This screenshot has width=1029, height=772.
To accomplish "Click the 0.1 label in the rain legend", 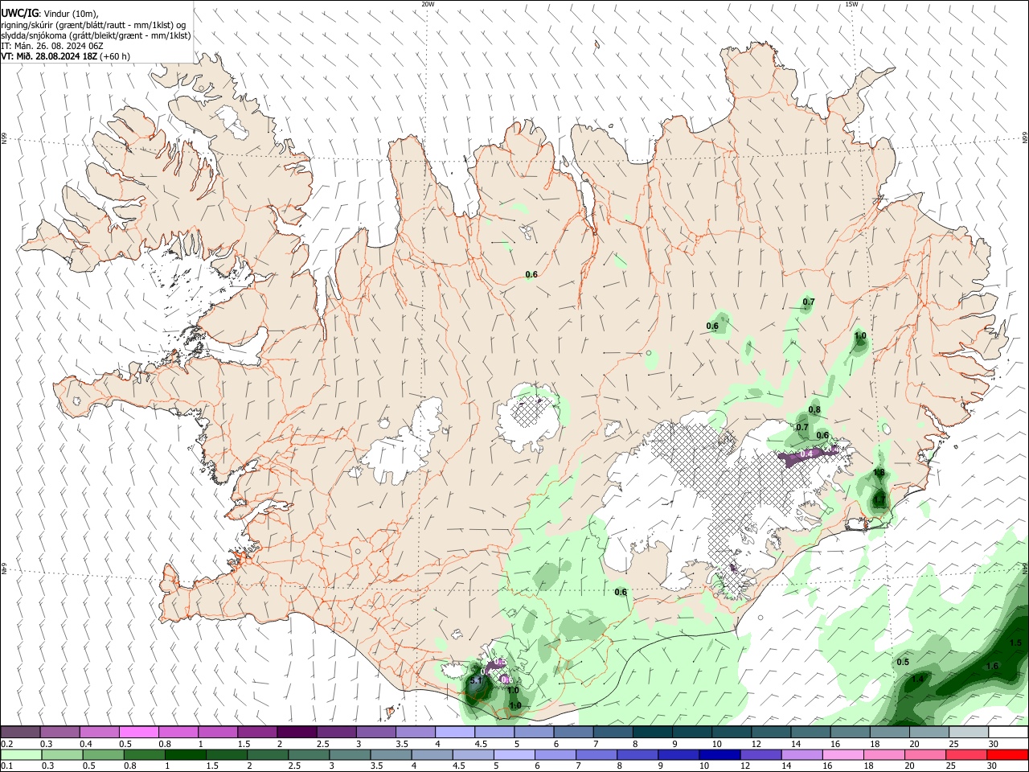I will coord(6,766).
